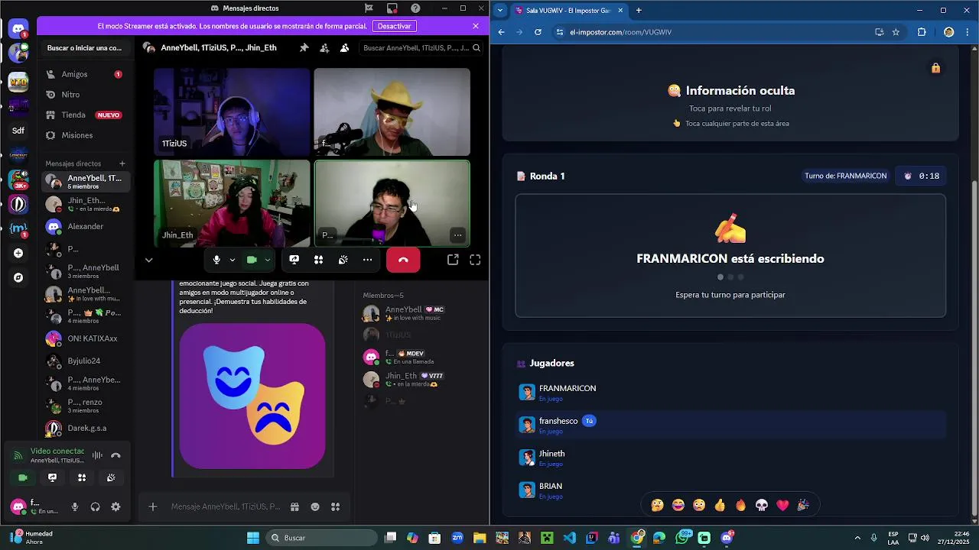Enter full screen for the Discord call

click(x=475, y=260)
